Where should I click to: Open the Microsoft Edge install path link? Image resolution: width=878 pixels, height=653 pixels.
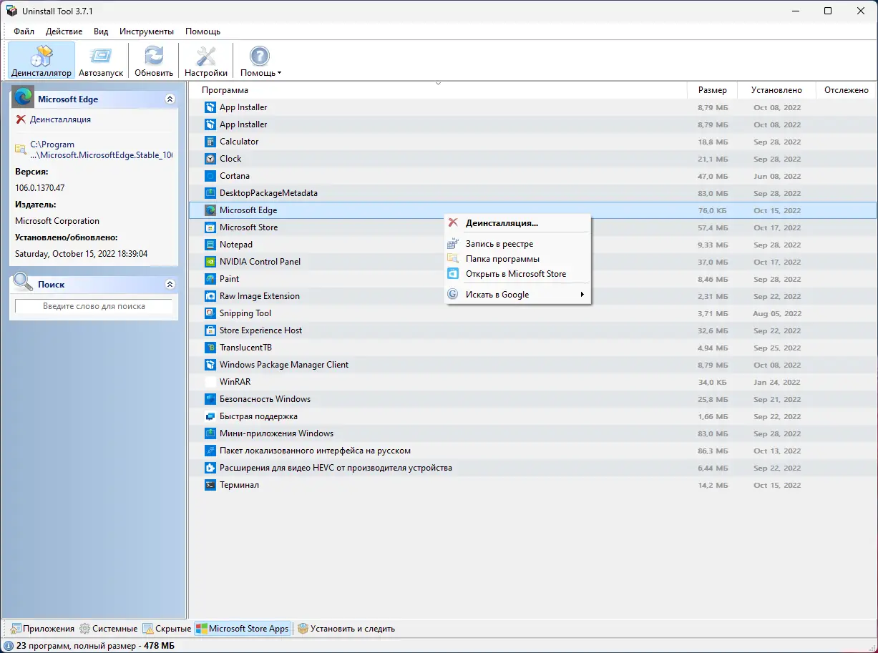click(x=101, y=149)
